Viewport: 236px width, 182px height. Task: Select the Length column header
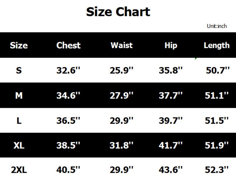pos(217,45)
